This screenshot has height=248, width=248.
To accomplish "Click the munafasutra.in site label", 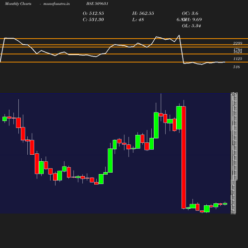I will [x=57, y=4].
